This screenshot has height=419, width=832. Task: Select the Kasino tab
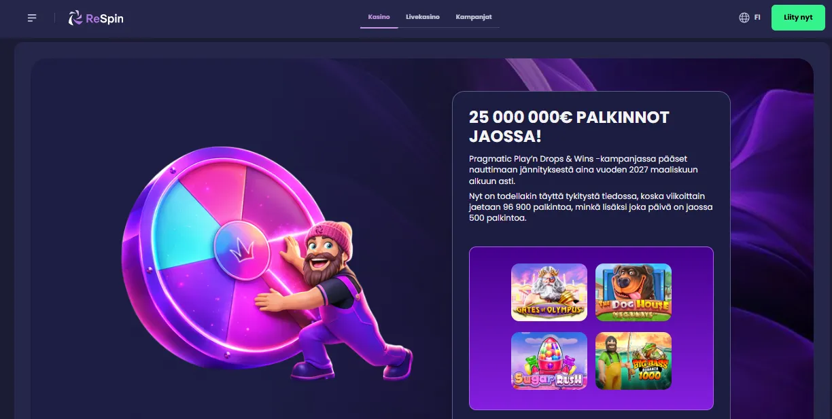pyautogui.click(x=379, y=17)
